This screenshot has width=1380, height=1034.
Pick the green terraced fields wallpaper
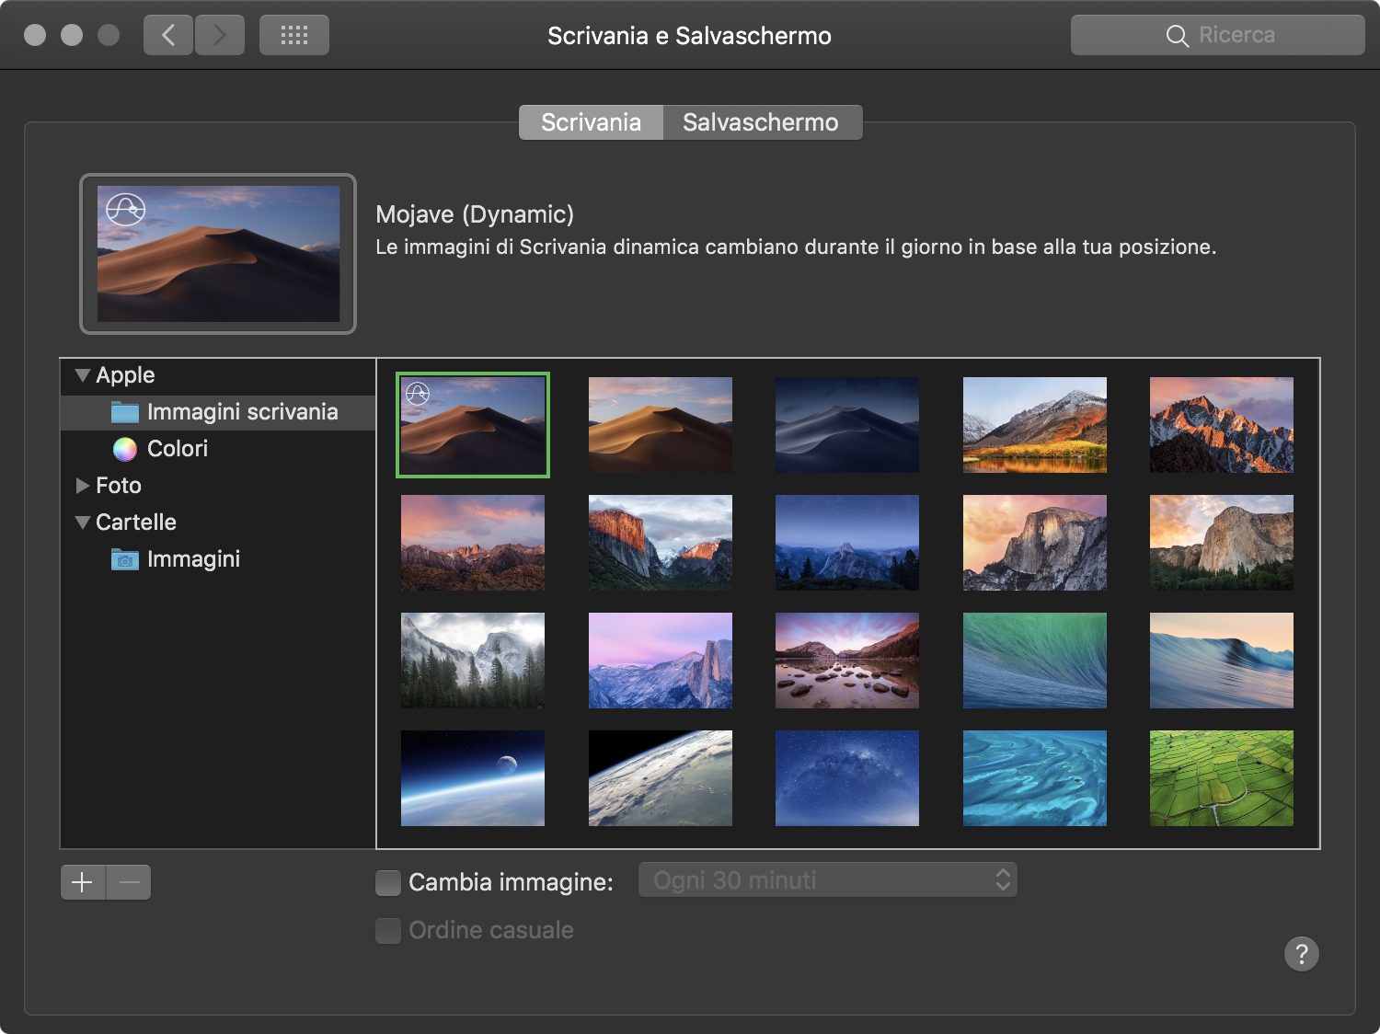(x=1222, y=778)
